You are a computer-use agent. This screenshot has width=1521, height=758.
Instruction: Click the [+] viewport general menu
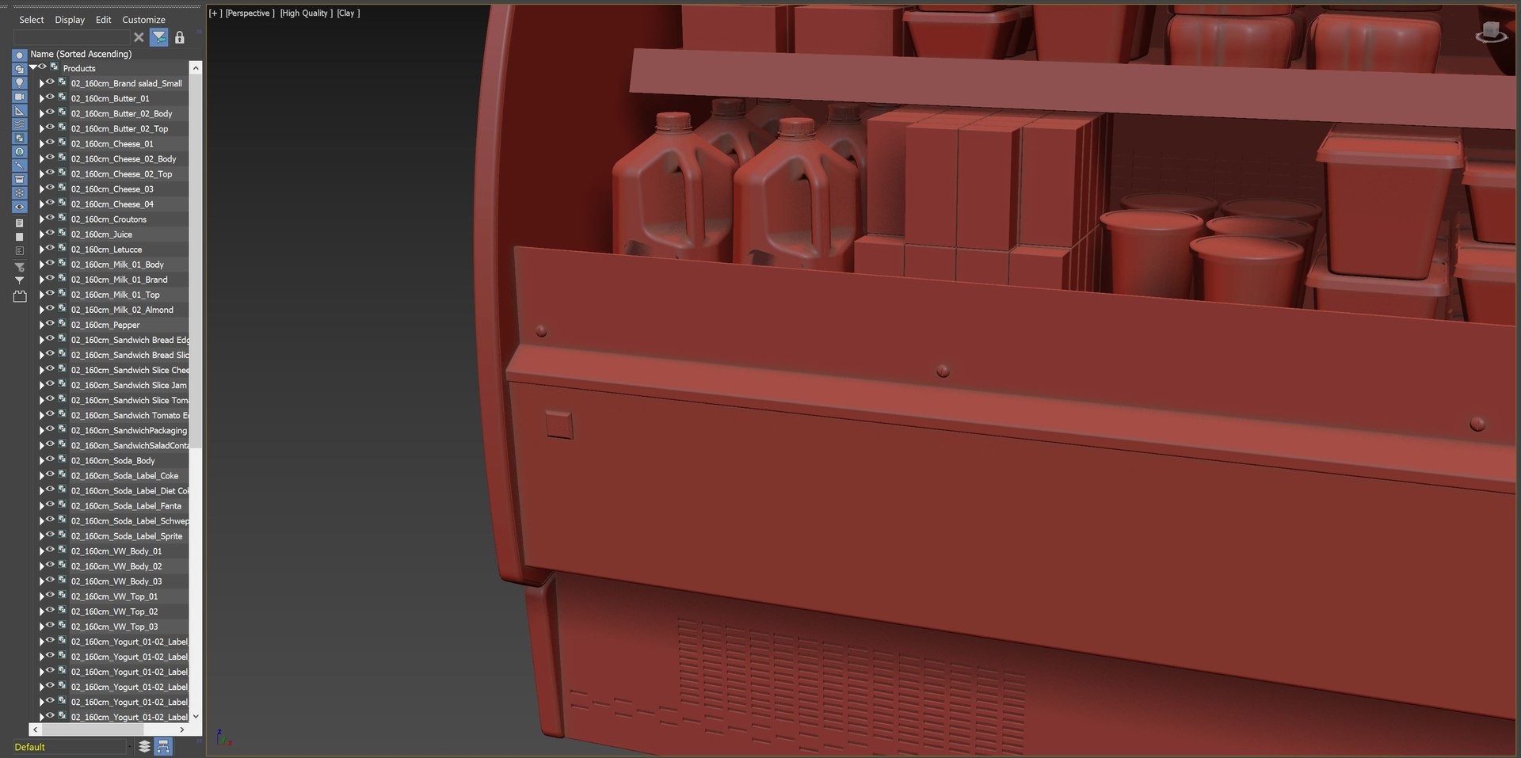pyautogui.click(x=215, y=13)
